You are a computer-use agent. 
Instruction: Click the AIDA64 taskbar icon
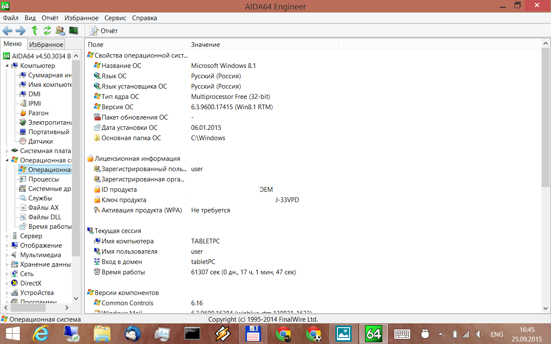coord(373,334)
